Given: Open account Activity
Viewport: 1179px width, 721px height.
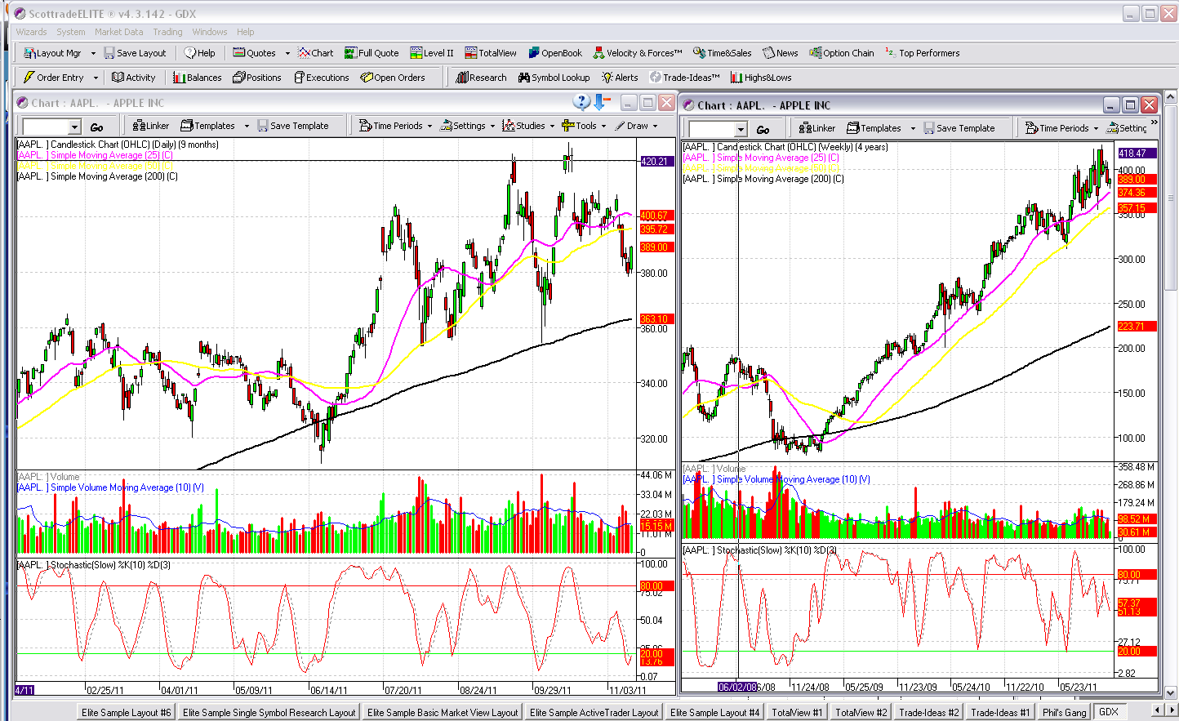Looking at the screenshot, I should click(134, 78).
